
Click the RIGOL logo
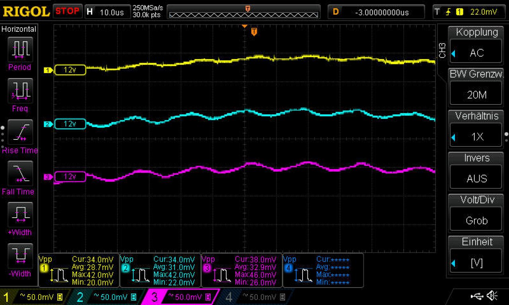click(26, 11)
